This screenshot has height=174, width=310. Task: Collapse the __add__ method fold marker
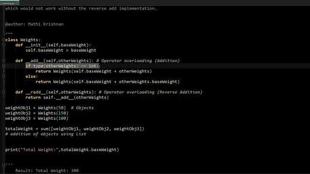point(4,61)
